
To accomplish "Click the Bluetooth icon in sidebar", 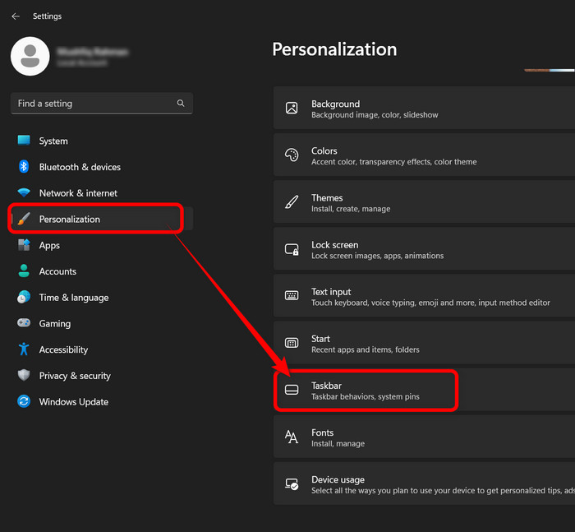I will point(24,167).
